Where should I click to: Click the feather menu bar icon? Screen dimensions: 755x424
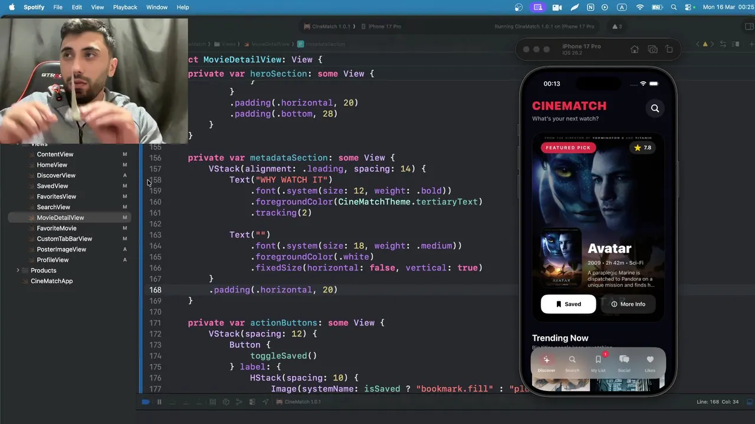tap(575, 7)
